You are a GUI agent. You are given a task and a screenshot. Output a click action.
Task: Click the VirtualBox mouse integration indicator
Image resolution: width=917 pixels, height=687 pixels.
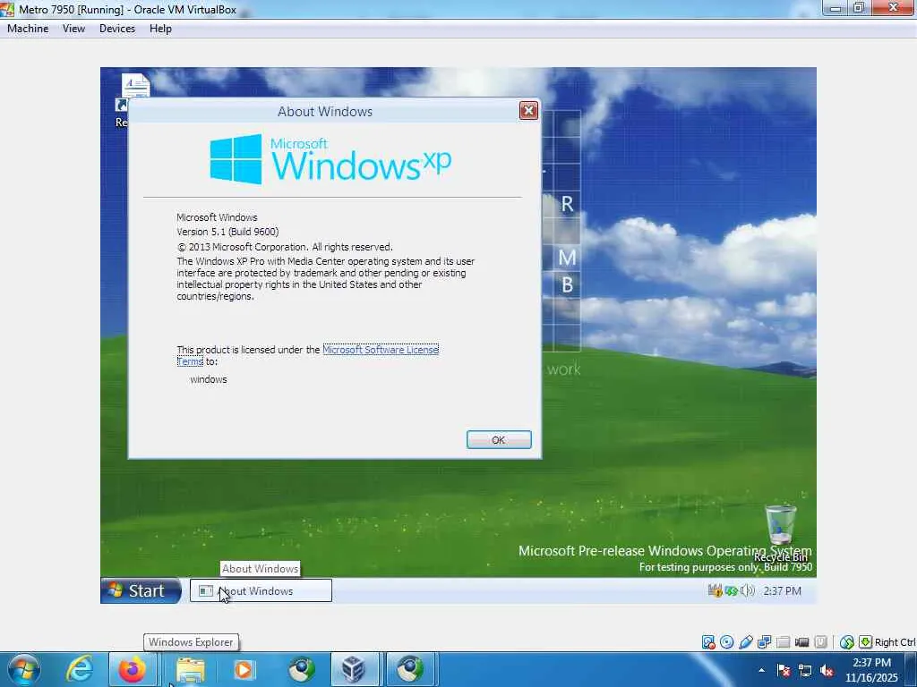(x=846, y=642)
